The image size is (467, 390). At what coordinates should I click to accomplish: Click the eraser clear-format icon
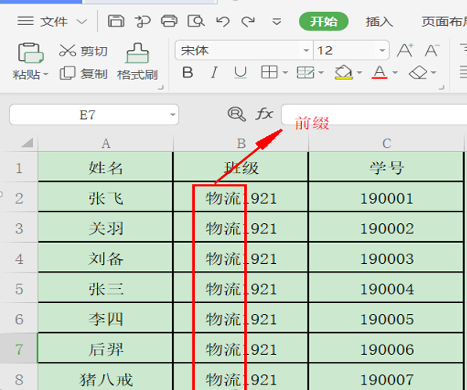tap(419, 73)
